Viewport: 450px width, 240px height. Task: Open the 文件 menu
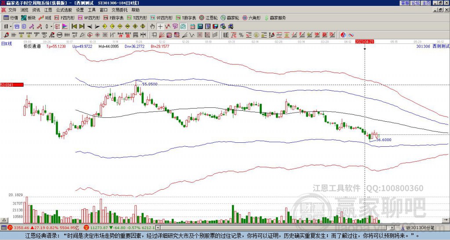point(12,10)
